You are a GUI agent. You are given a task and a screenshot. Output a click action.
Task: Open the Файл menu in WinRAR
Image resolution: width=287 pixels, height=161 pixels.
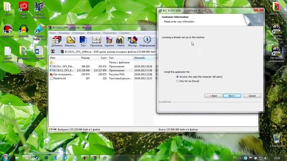[52, 33]
